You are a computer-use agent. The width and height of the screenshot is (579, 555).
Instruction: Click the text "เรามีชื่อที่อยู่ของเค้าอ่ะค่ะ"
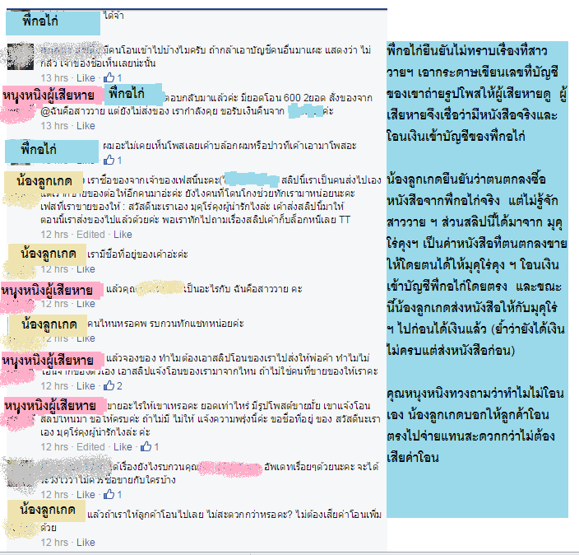click(x=137, y=254)
